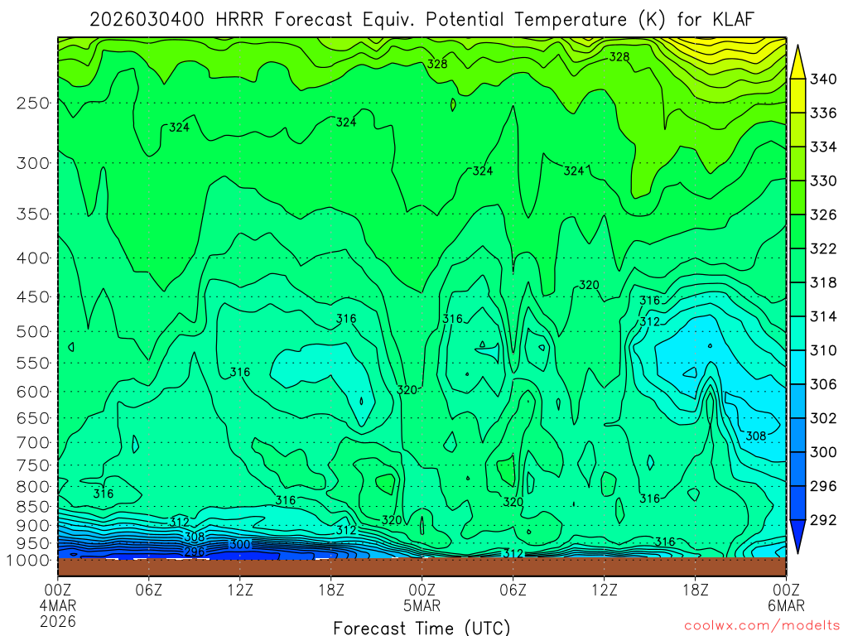This screenshot has width=848, height=636.
Task: Click the 4MAR date label
Action: [x=58, y=605]
